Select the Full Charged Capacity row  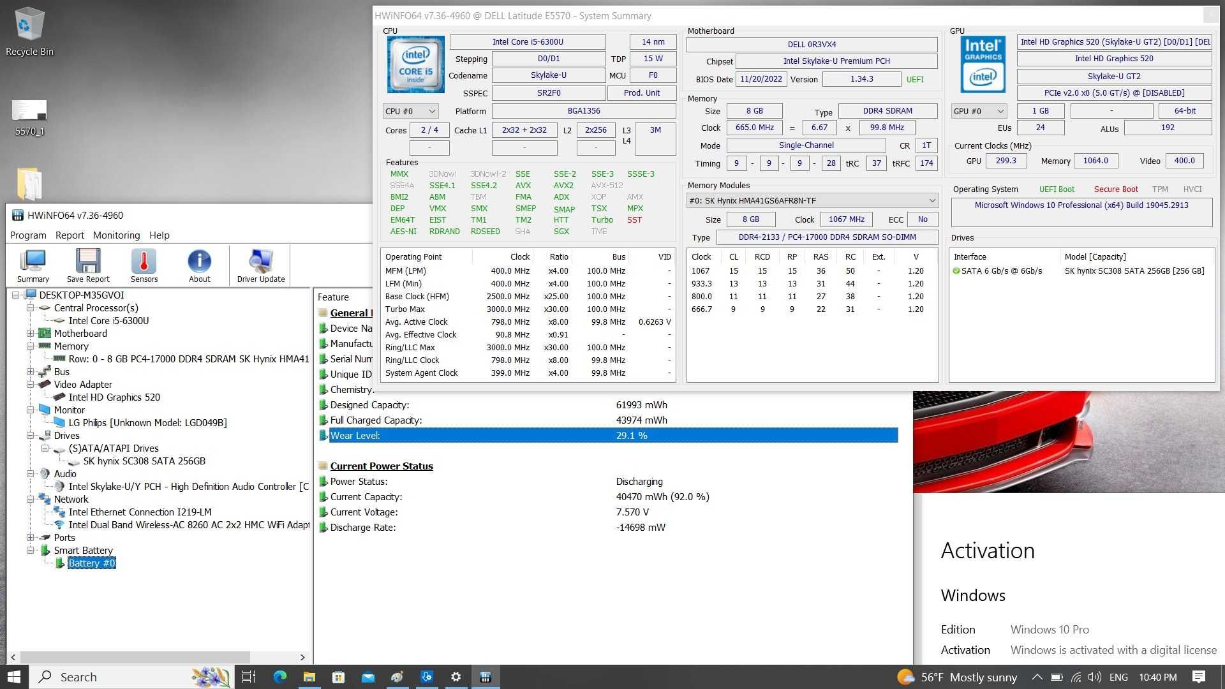608,420
